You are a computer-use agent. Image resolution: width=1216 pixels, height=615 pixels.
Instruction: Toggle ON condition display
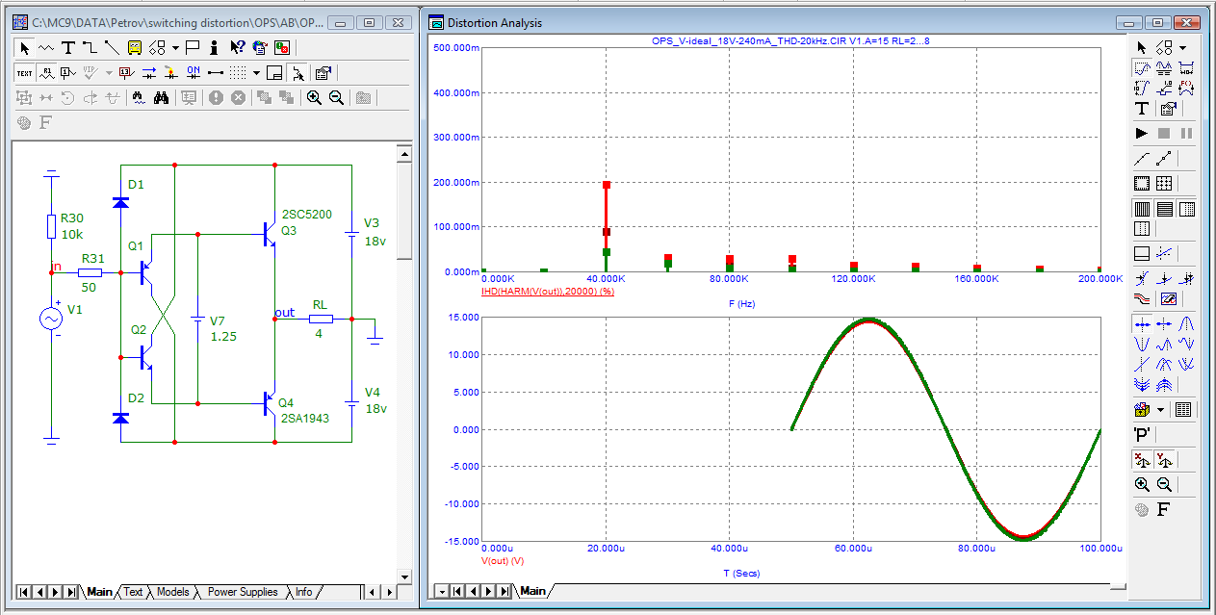(193, 72)
